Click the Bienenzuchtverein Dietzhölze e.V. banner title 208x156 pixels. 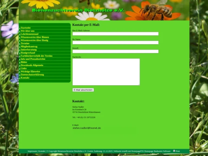click(78, 10)
